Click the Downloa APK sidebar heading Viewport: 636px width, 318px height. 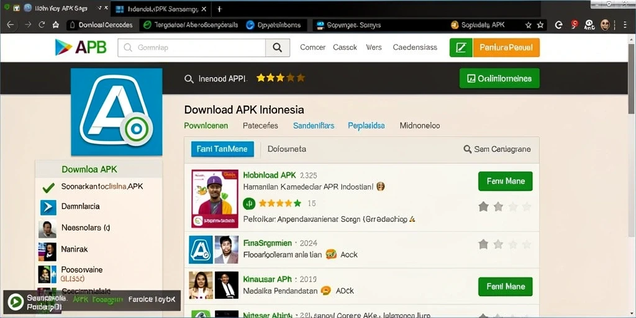click(89, 169)
